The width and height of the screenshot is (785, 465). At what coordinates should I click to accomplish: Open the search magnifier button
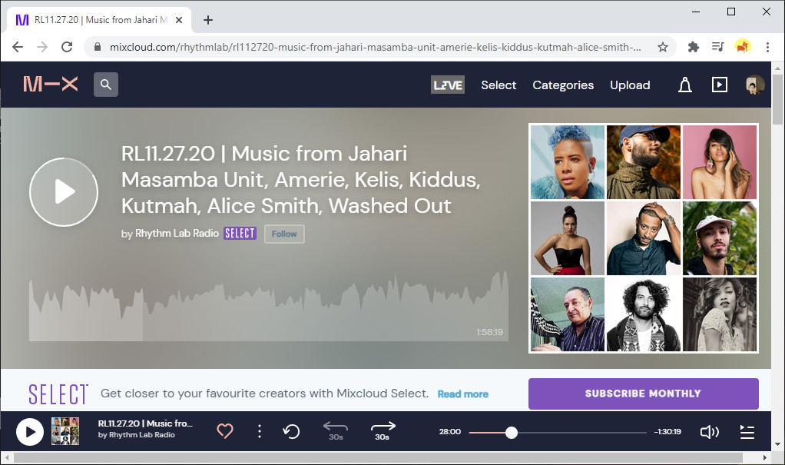coord(106,85)
